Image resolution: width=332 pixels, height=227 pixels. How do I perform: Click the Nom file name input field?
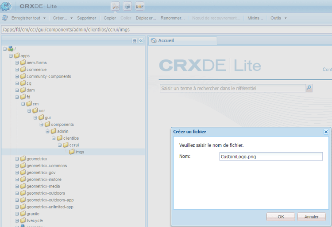pyautogui.click(x=271, y=157)
